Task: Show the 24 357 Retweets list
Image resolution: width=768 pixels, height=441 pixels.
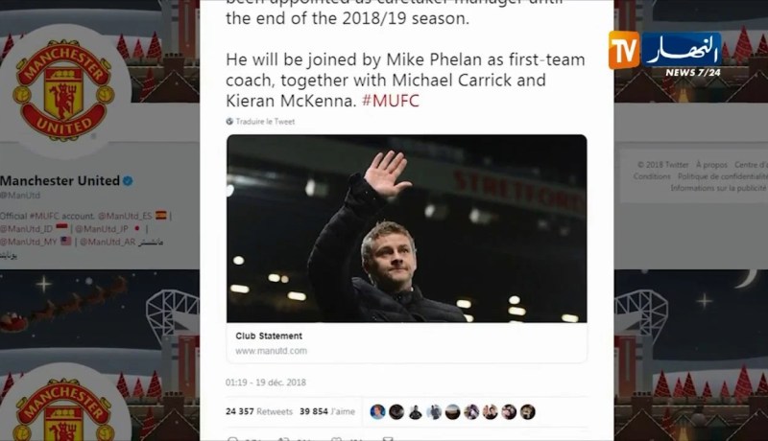Action: 258,411
